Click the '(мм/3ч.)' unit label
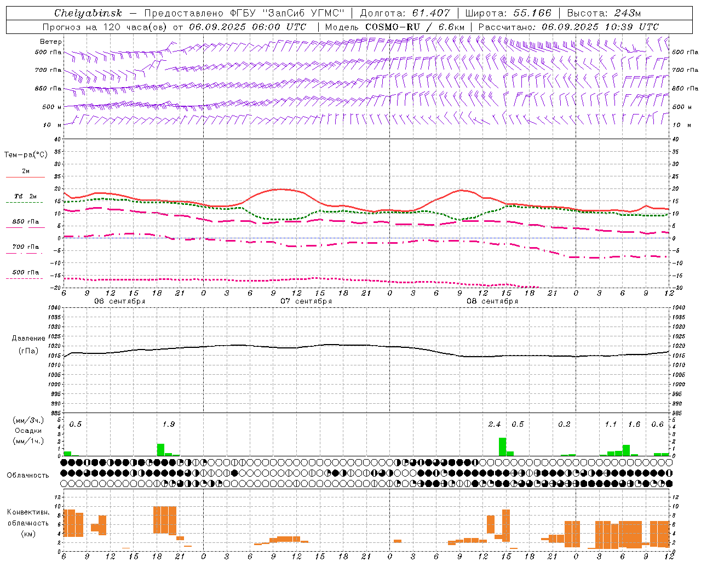 (27, 420)
